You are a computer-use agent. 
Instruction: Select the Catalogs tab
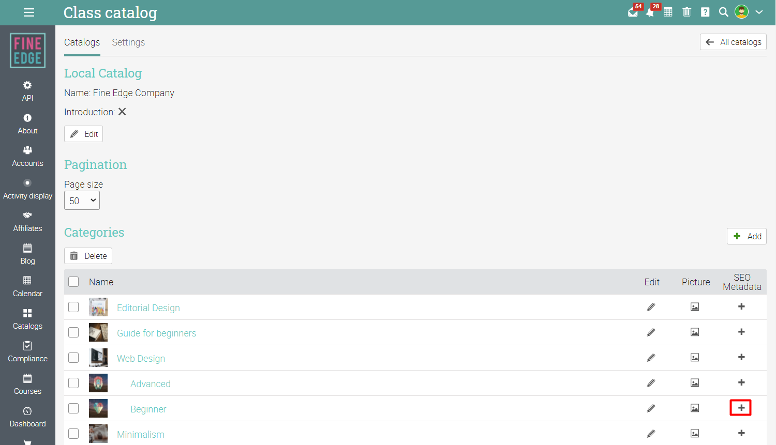[82, 42]
